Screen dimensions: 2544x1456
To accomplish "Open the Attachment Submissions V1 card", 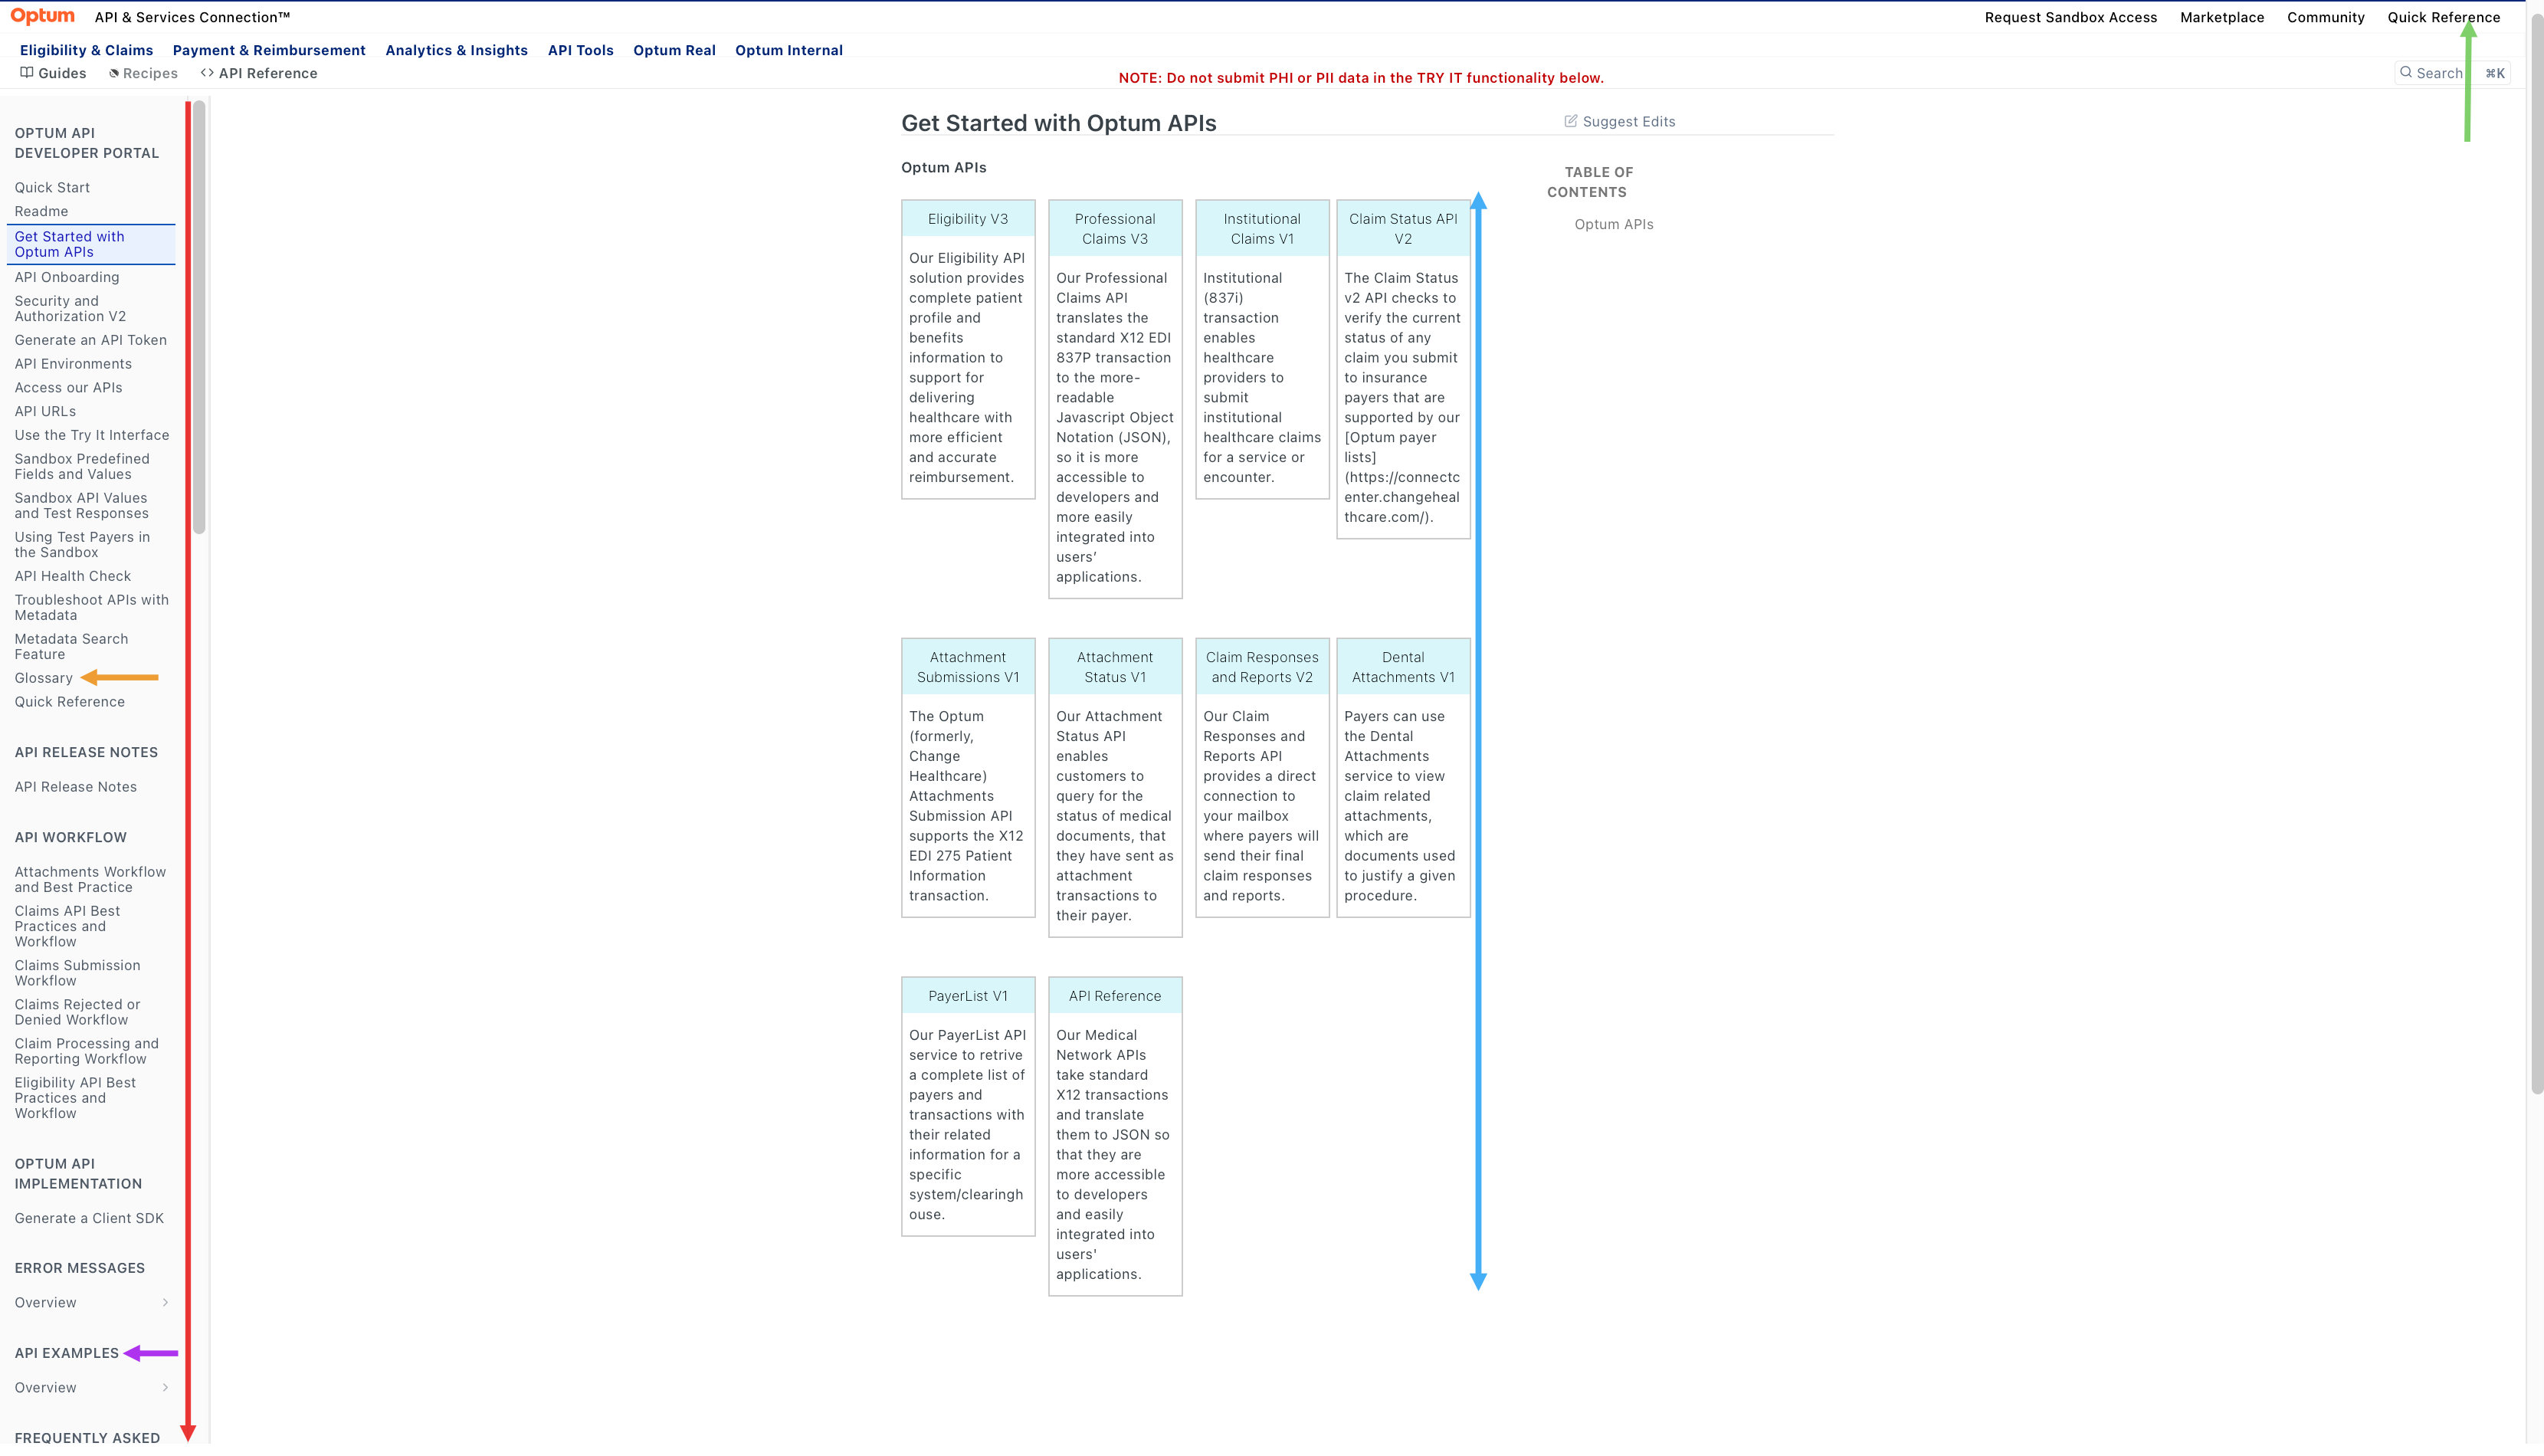I will click(968, 777).
